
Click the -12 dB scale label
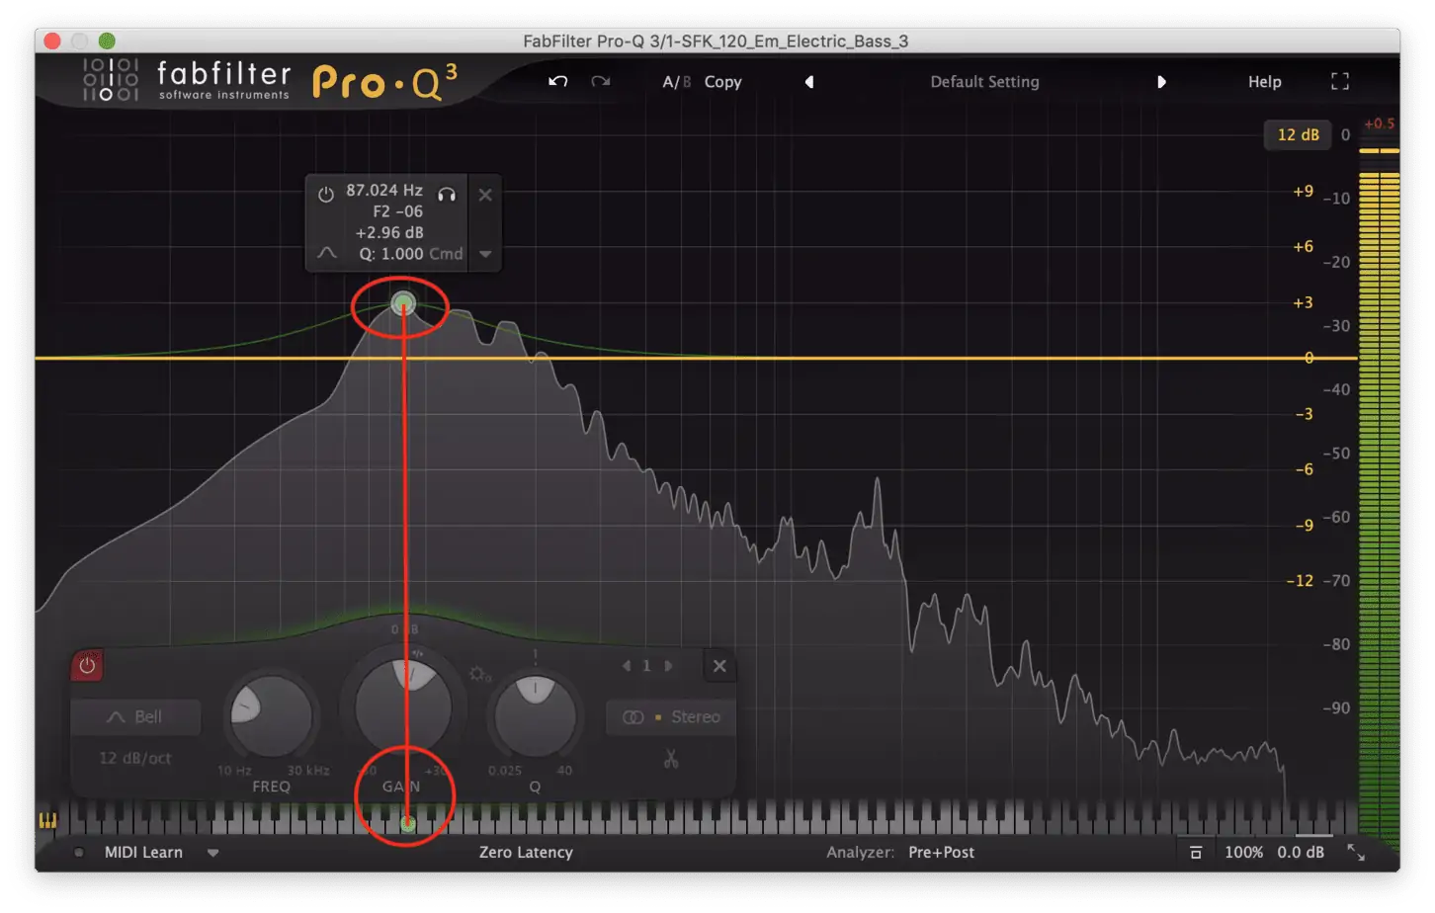[1300, 581]
